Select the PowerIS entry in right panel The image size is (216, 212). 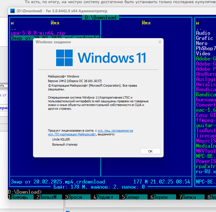coord(206,161)
